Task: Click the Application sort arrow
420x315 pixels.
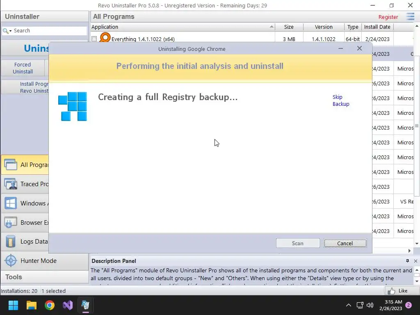Action: [x=272, y=27]
